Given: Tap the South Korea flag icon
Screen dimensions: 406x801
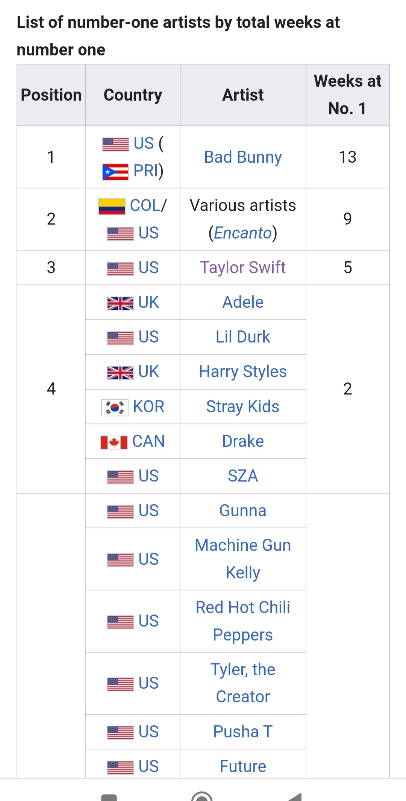Looking at the screenshot, I should (115, 407).
